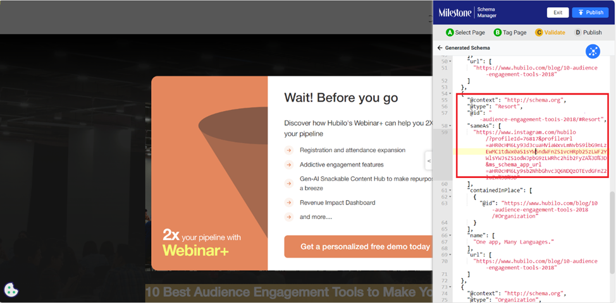Click the Milestone logo in header
The image size is (616, 303).
pyautogui.click(x=455, y=13)
